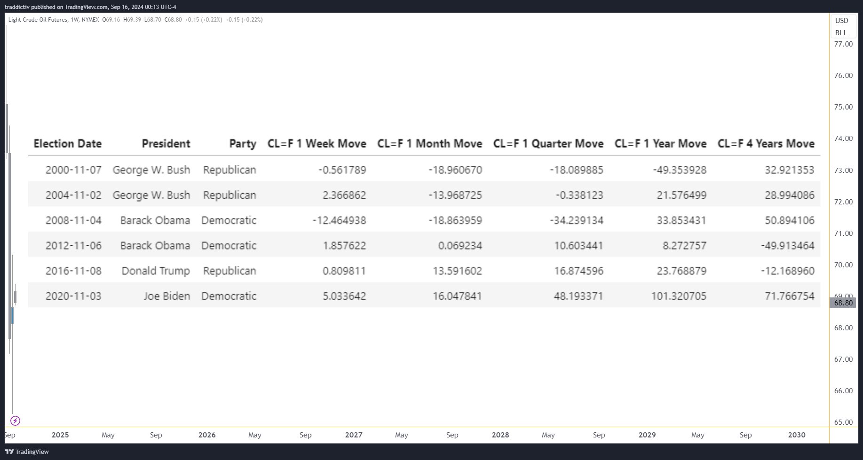Click George W. Bush in the 2000 row
The height and width of the screenshot is (460, 863).
point(151,170)
